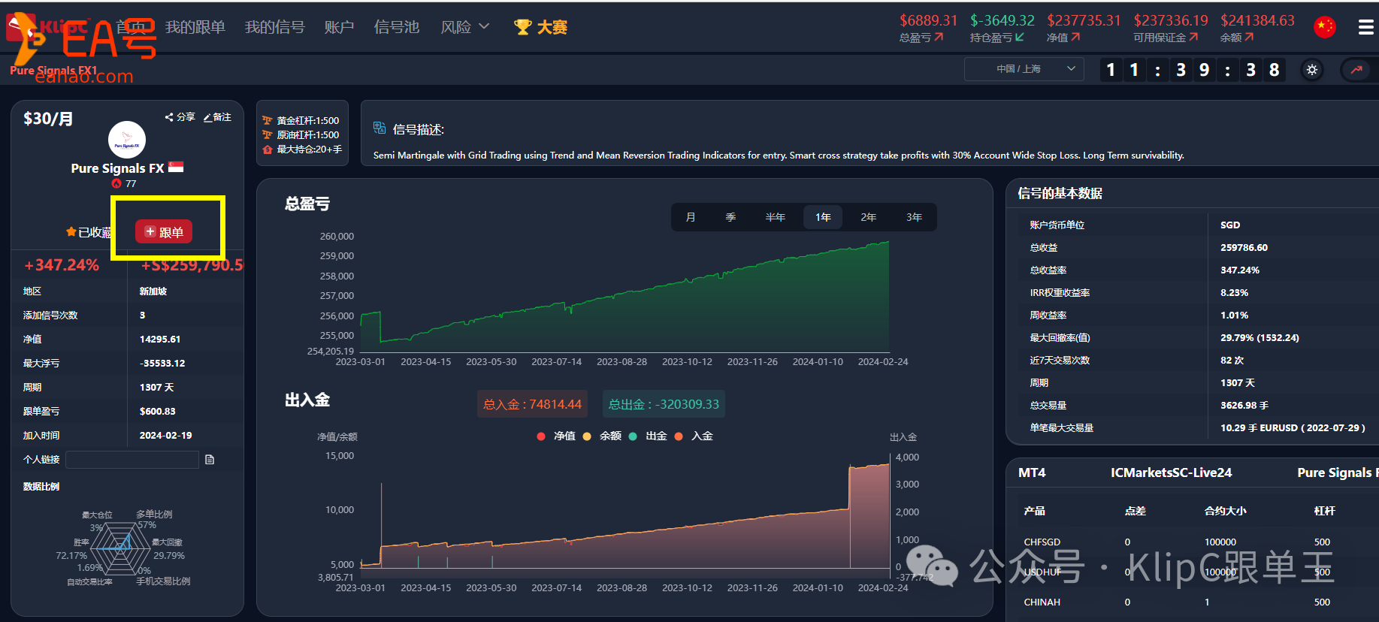Image resolution: width=1379 pixels, height=622 pixels.
Task: Click the radar chart under 数据比例
Action: (120, 548)
